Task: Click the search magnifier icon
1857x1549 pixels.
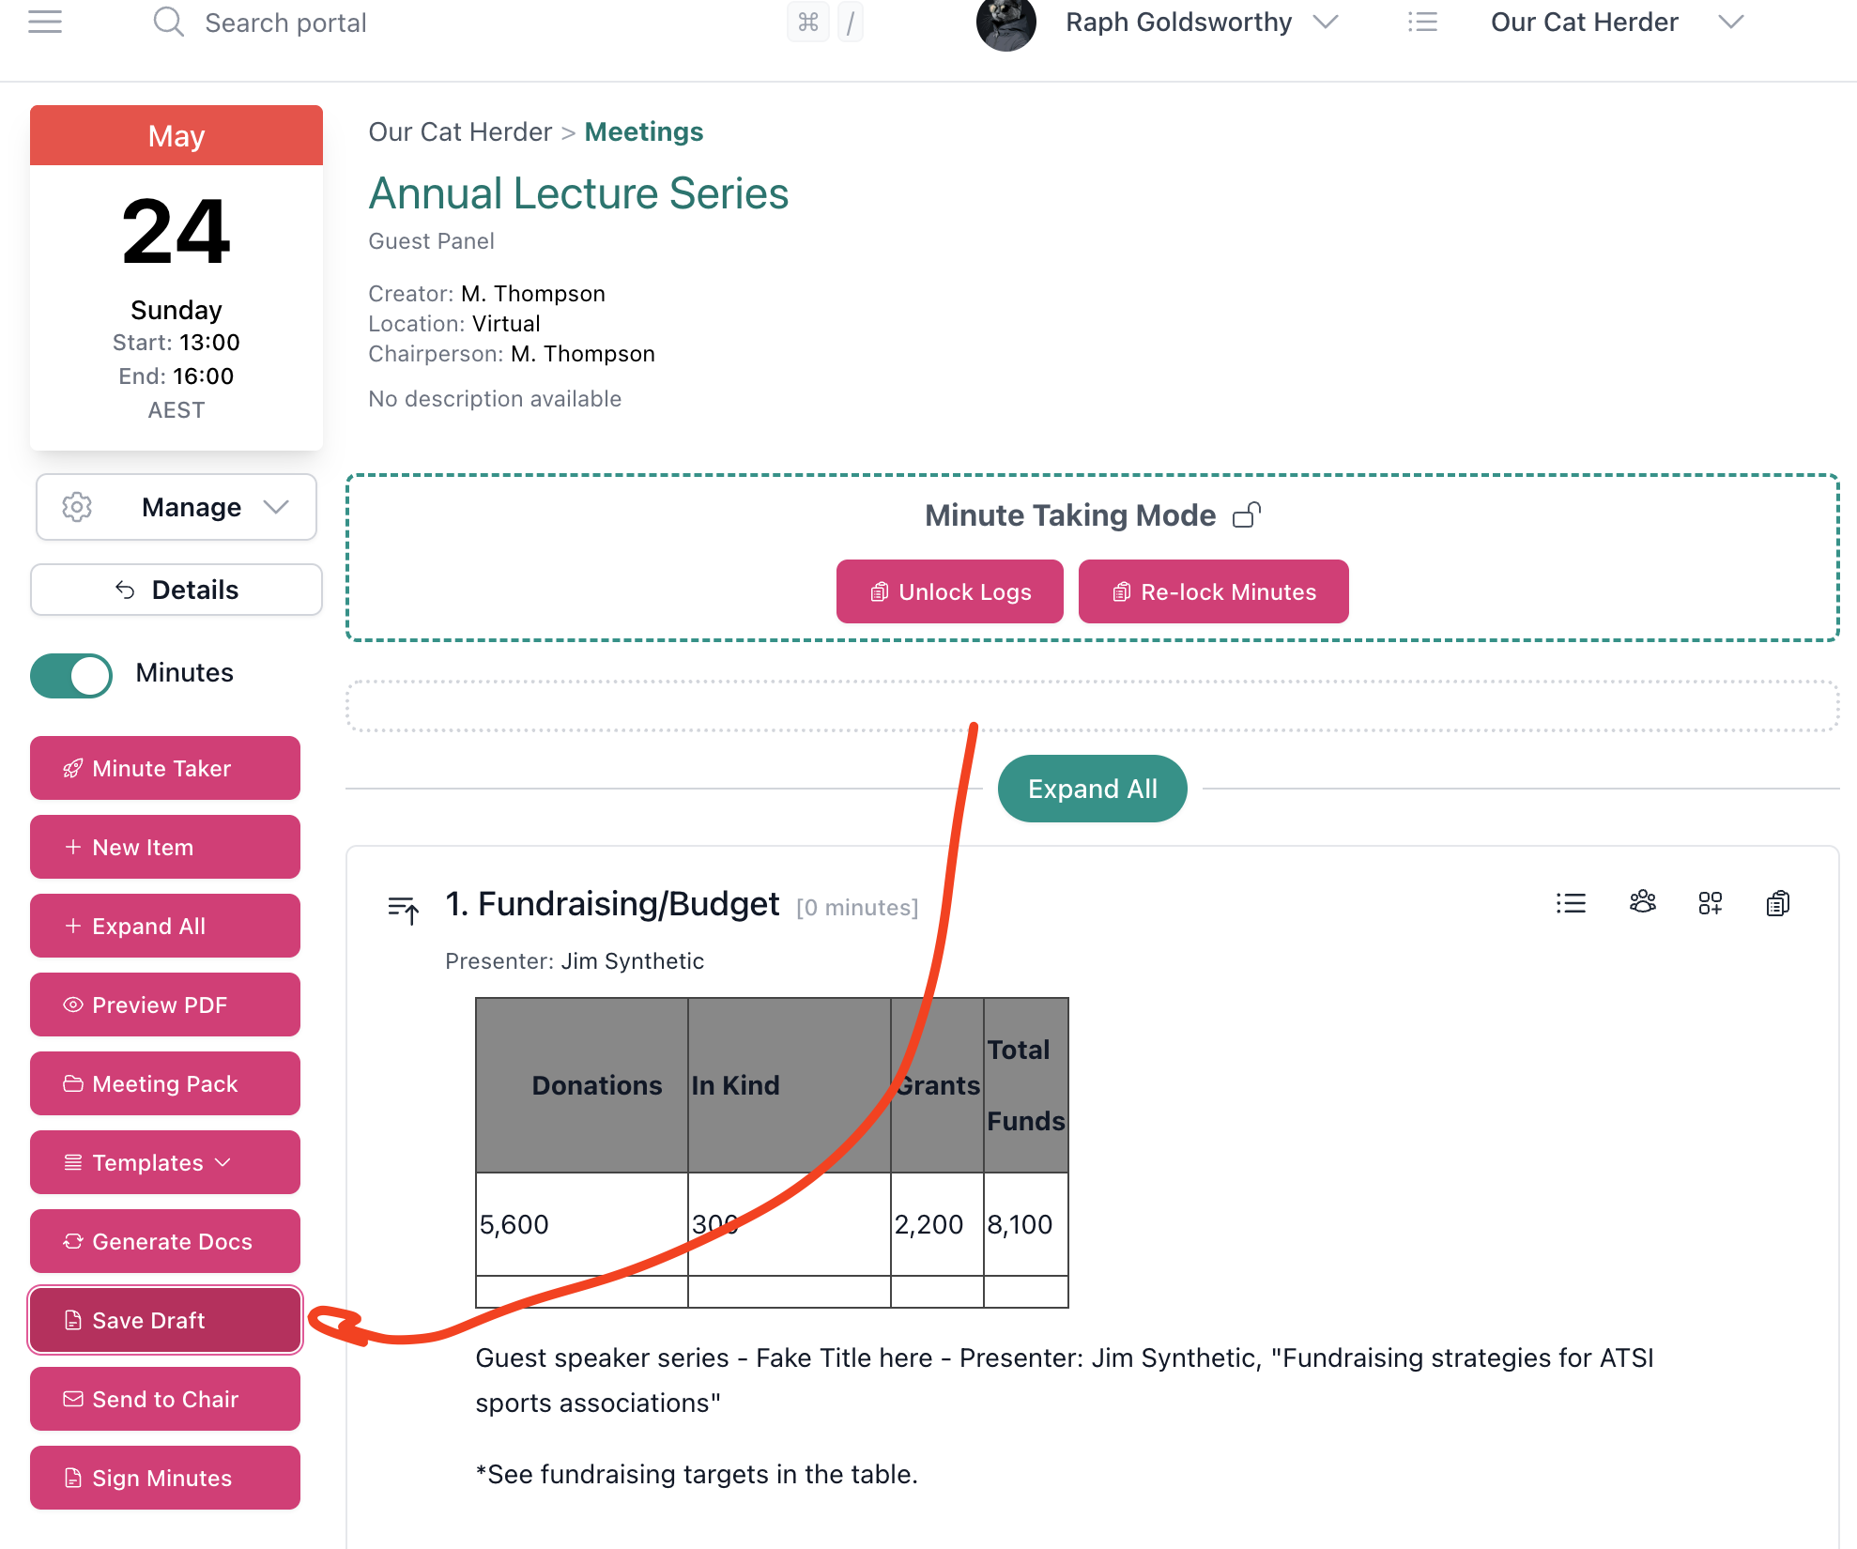Action: [x=168, y=22]
